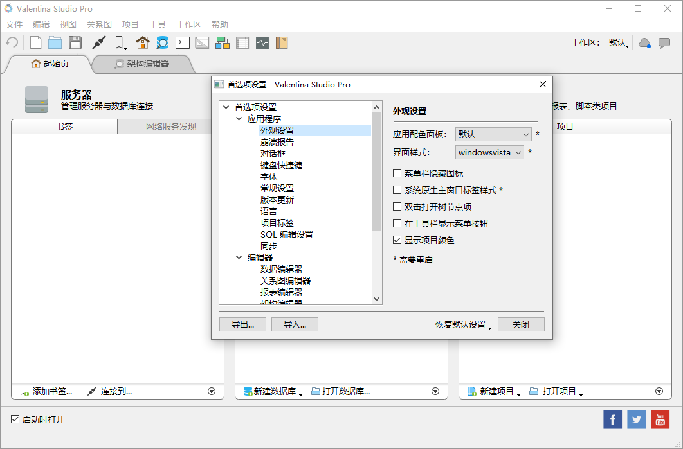Screen dimensions: 683x449
Task: Open the SQL console terminal icon
Action: (183, 42)
